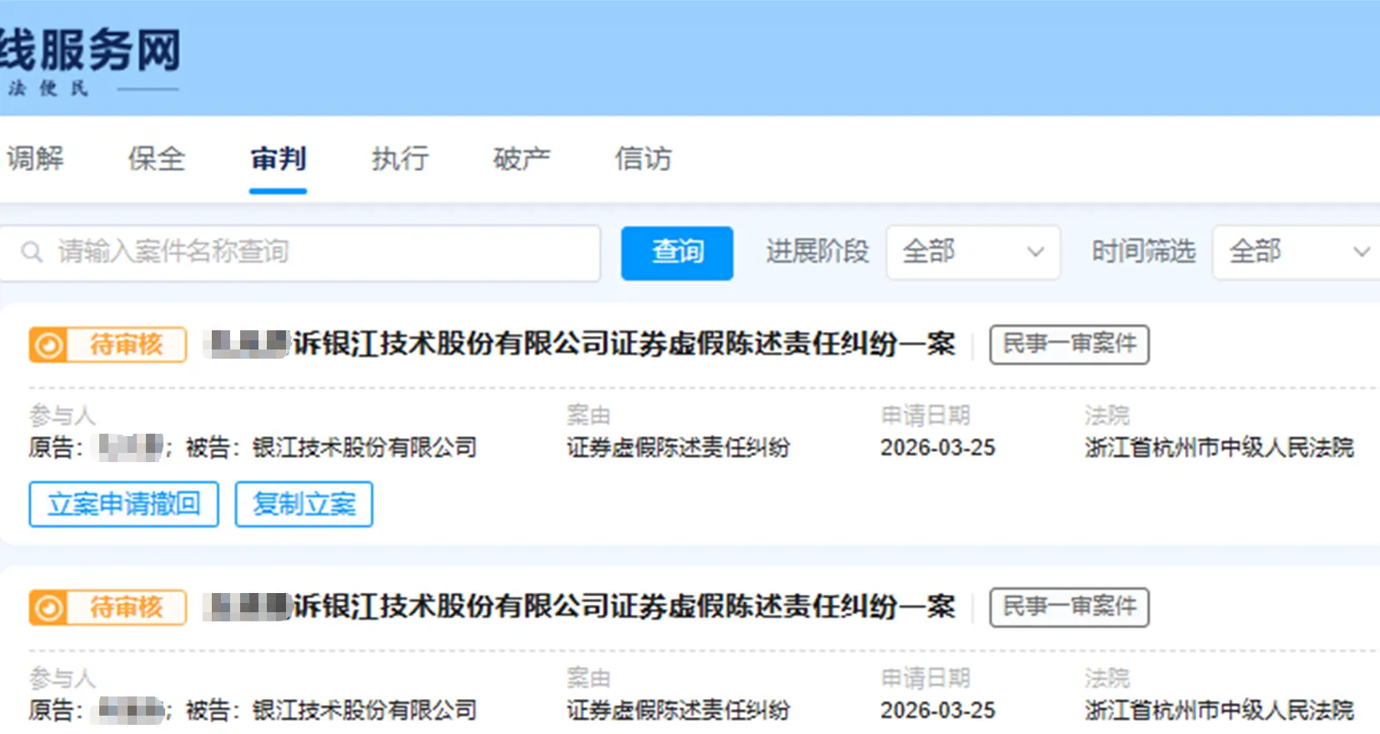
Task: Switch to the 保全 tab
Action: tap(157, 158)
